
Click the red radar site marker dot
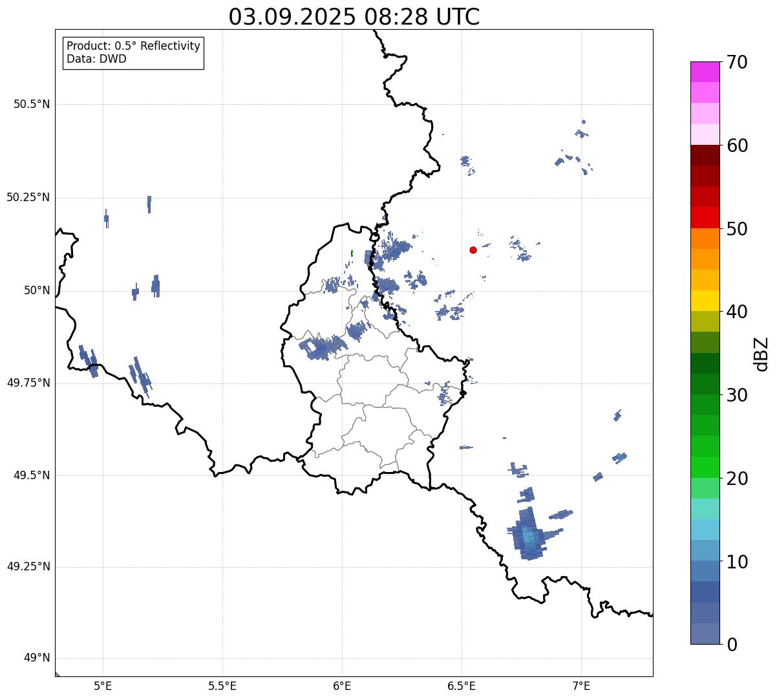coord(473,250)
